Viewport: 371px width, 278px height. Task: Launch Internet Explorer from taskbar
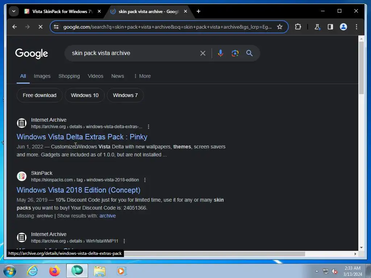(x=32, y=271)
